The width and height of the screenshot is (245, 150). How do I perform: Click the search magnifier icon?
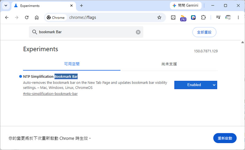pyautogui.click(x=34, y=32)
